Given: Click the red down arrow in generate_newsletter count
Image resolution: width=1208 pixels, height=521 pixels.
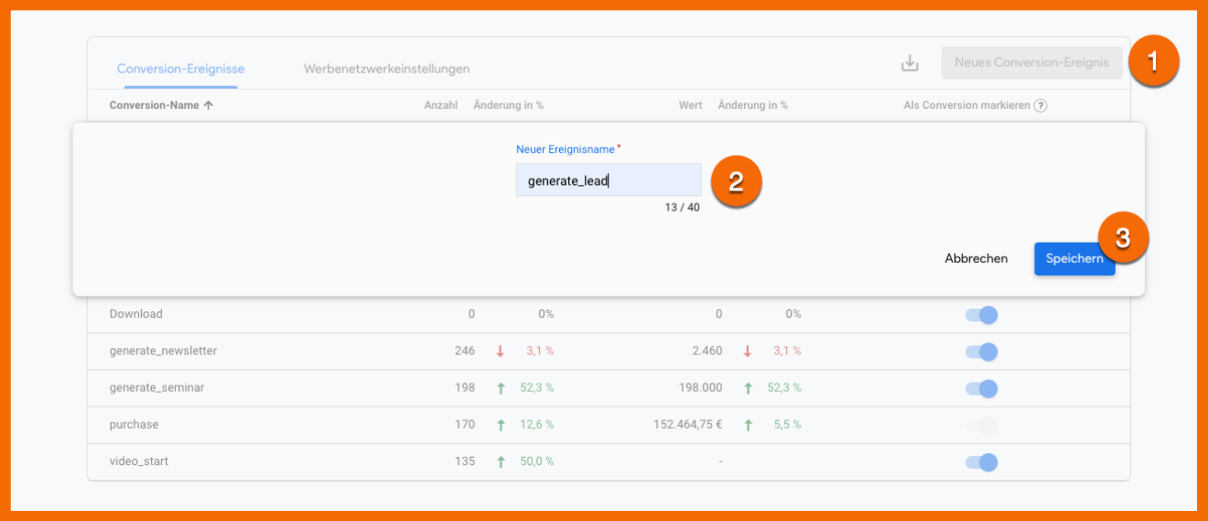Looking at the screenshot, I should click(x=501, y=351).
